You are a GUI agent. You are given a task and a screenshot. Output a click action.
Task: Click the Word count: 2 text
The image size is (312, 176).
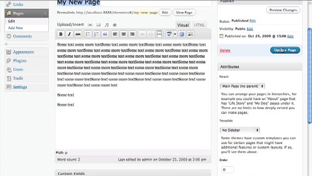68,160
